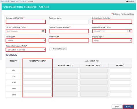
Task: Go to Returns breadcrumb
Action: [14, 1]
